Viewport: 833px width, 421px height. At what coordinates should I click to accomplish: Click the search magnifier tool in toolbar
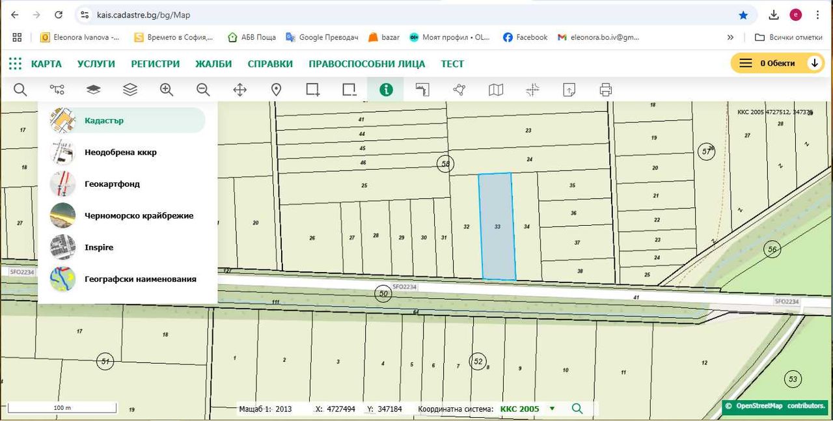click(x=20, y=90)
